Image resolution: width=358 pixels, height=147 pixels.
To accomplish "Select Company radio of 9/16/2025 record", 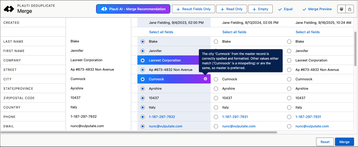I will (289, 60).
